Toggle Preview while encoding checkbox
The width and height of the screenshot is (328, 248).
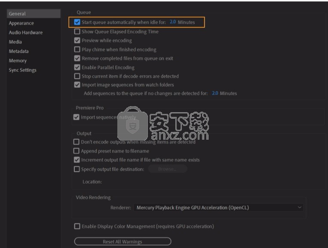(77, 40)
